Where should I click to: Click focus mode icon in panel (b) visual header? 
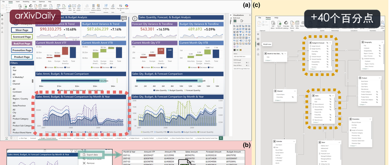[76, 151]
